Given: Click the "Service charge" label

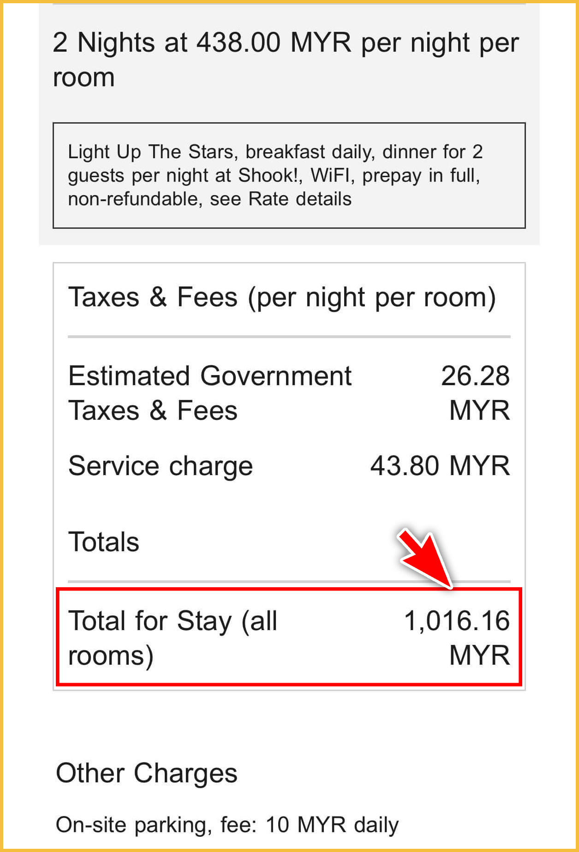Looking at the screenshot, I should [161, 466].
